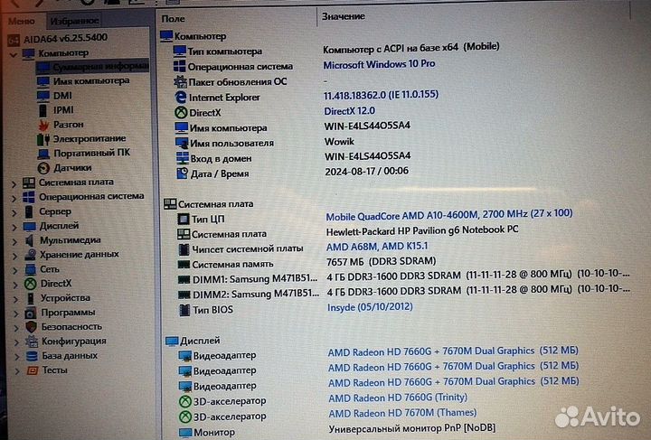Collapse the Компьютер tree node
The image size is (651, 440).
coord(13,54)
